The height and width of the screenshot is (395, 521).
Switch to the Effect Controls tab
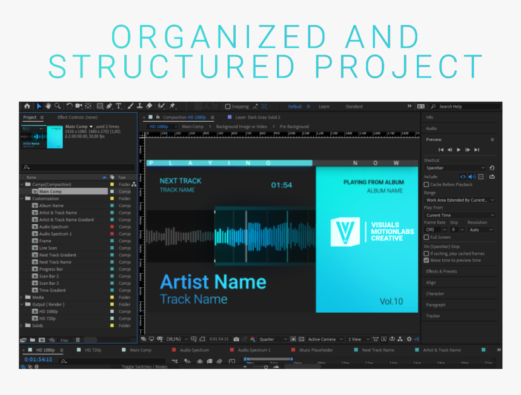pyautogui.click(x=77, y=117)
